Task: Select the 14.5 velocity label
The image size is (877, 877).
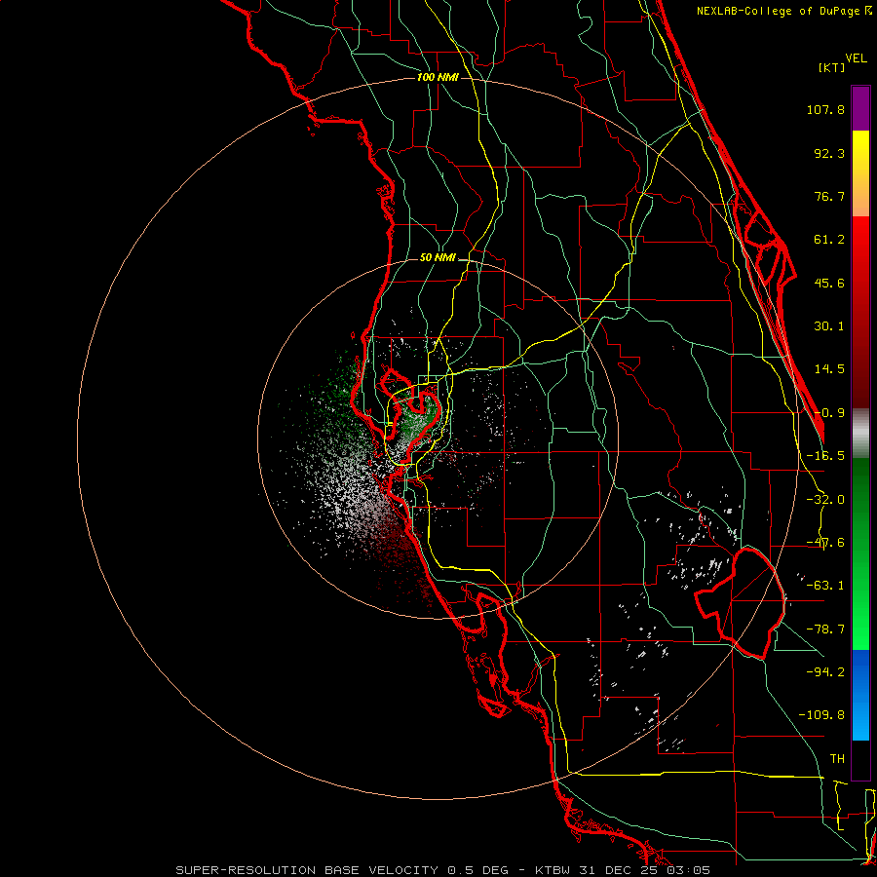Action: (829, 369)
